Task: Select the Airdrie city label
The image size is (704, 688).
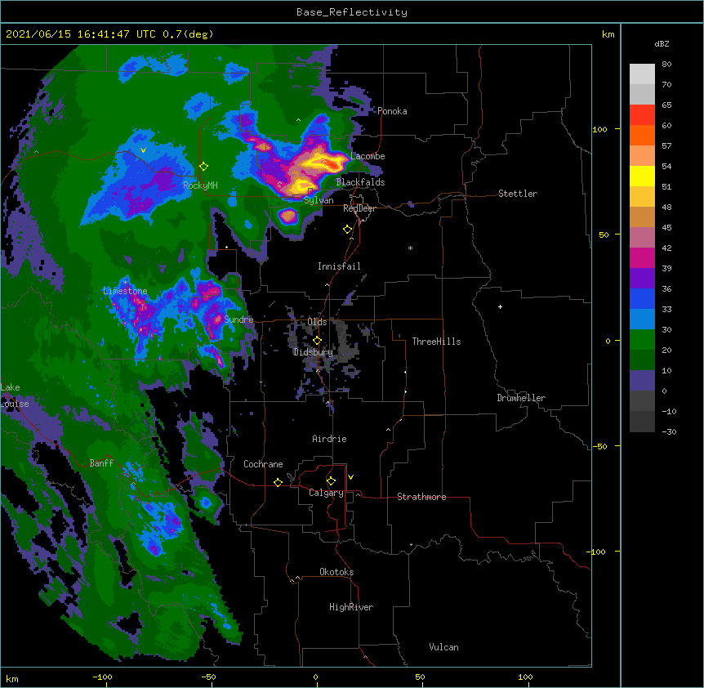Action: (329, 439)
